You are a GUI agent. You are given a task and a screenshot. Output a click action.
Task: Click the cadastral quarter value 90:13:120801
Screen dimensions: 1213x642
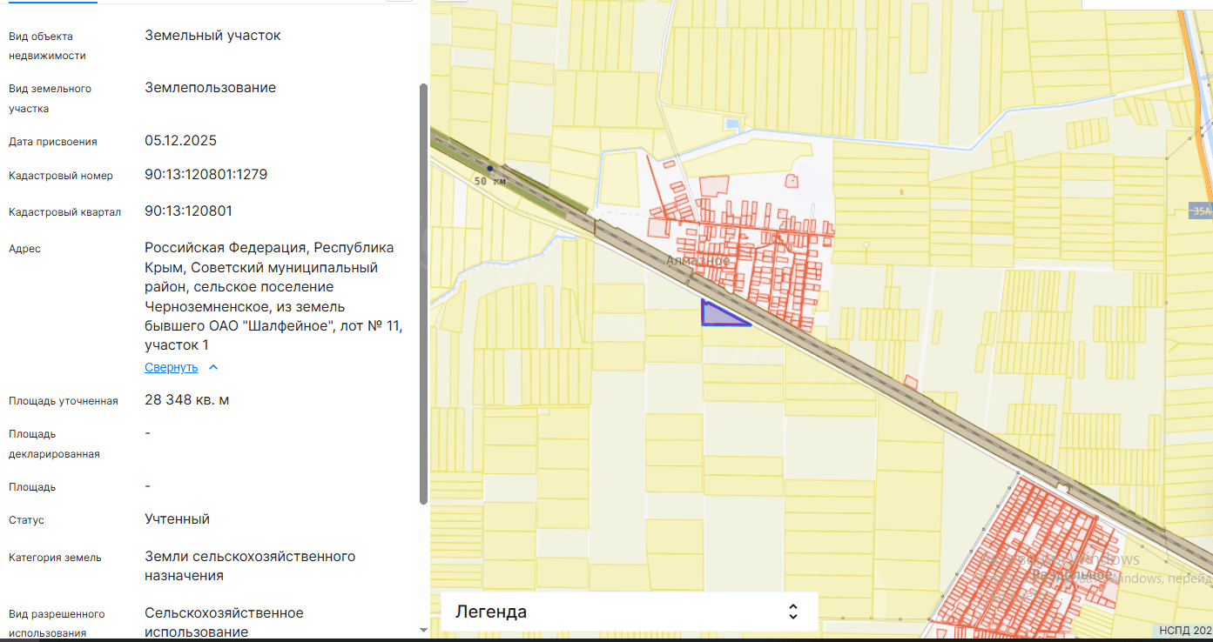188,211
